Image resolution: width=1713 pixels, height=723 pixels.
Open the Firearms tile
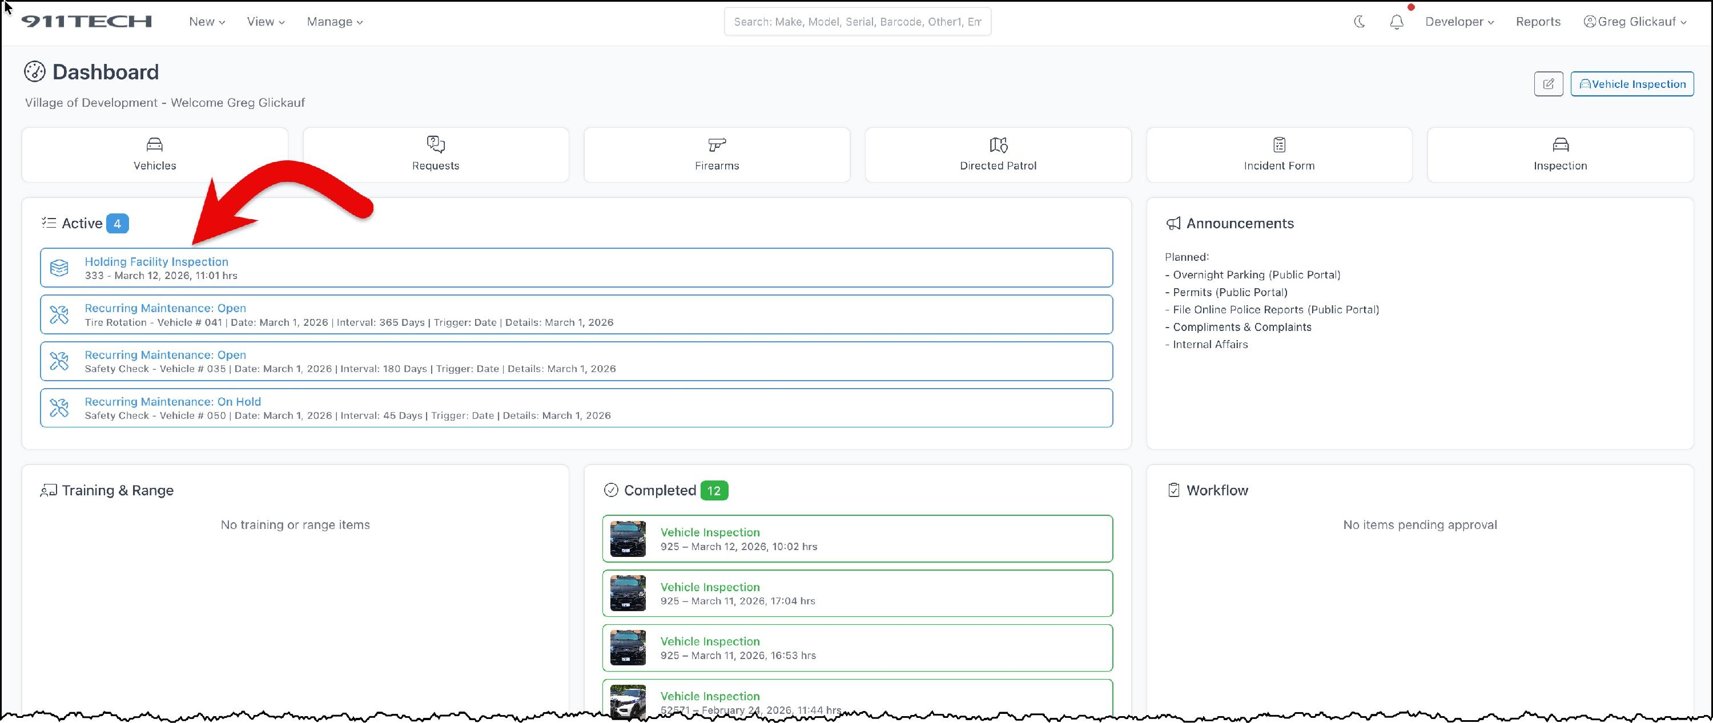click(x=716, y=155)
